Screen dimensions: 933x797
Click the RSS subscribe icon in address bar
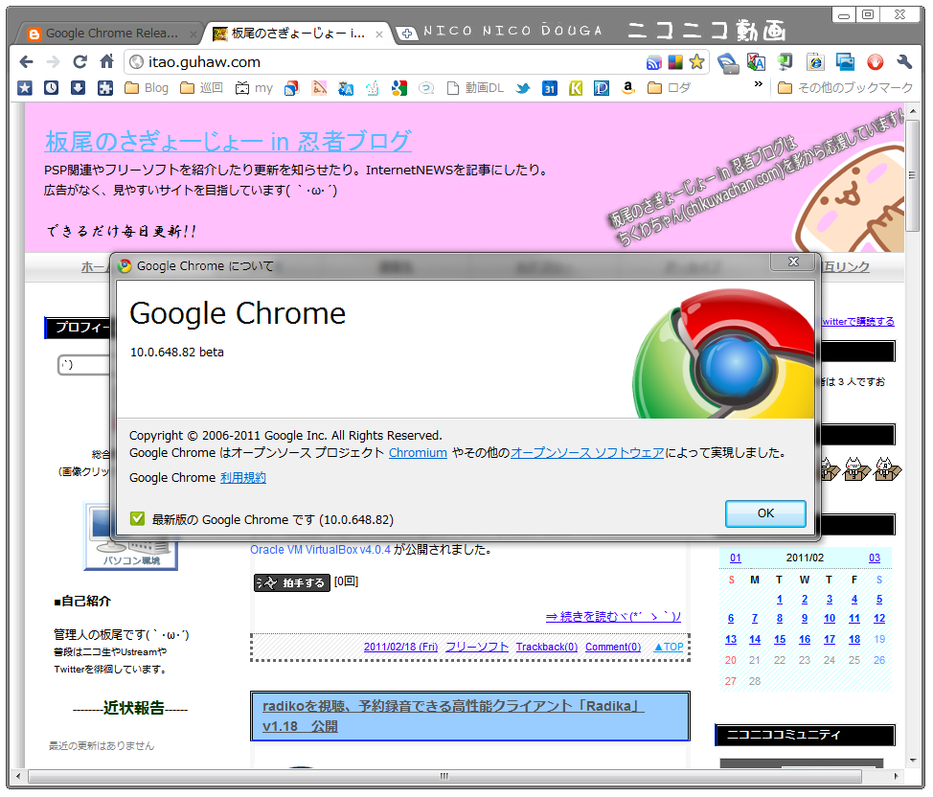point(654,62)
